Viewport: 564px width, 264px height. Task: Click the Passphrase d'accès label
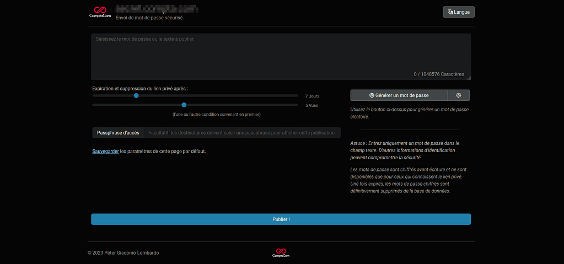point(118,133)
